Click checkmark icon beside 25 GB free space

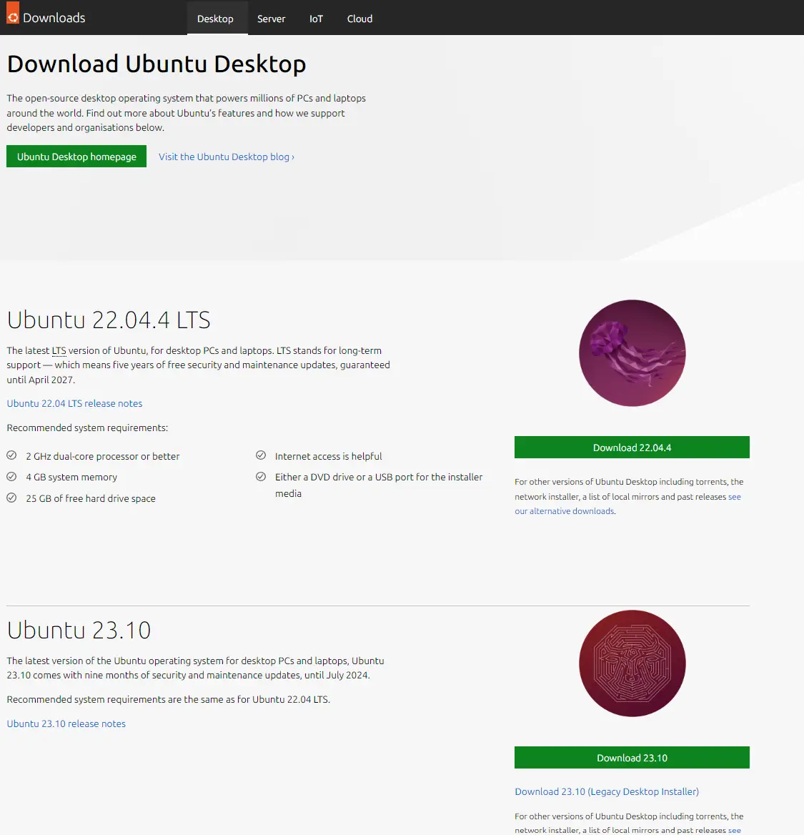click(11, 498)
